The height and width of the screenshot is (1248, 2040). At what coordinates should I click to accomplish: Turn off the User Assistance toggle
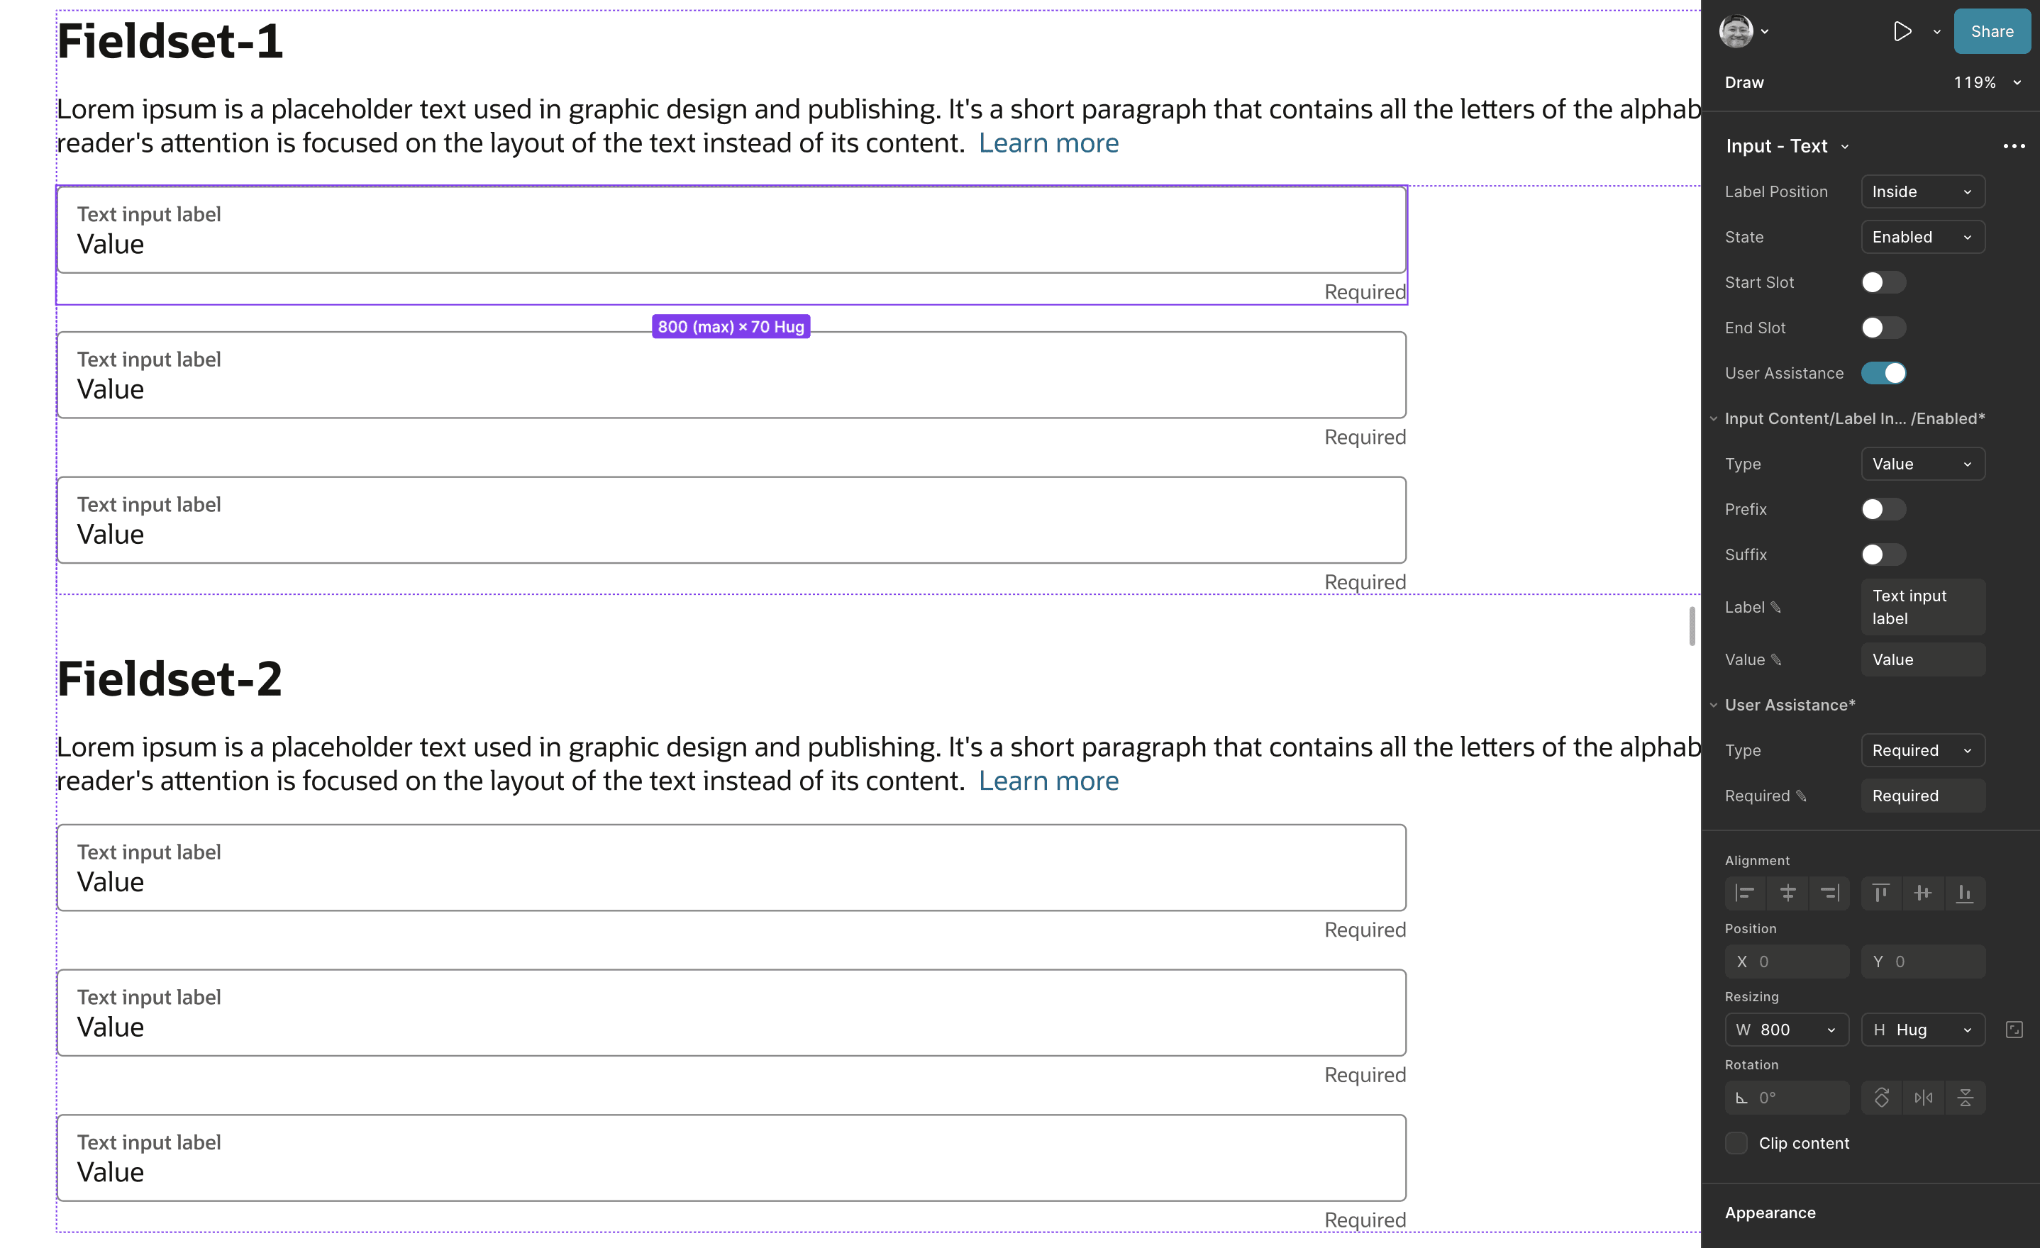click(x=1883, y=373)
